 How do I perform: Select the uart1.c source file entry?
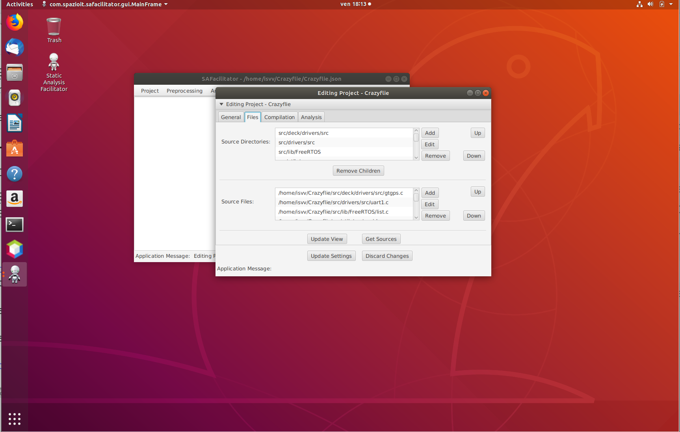pyautogui.click(x=333, y=202)
